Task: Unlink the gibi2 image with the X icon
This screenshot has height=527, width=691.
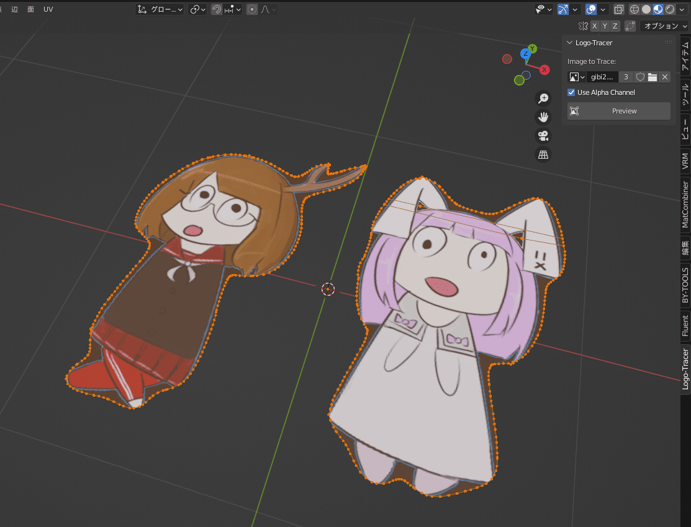Action: point(665,77)
